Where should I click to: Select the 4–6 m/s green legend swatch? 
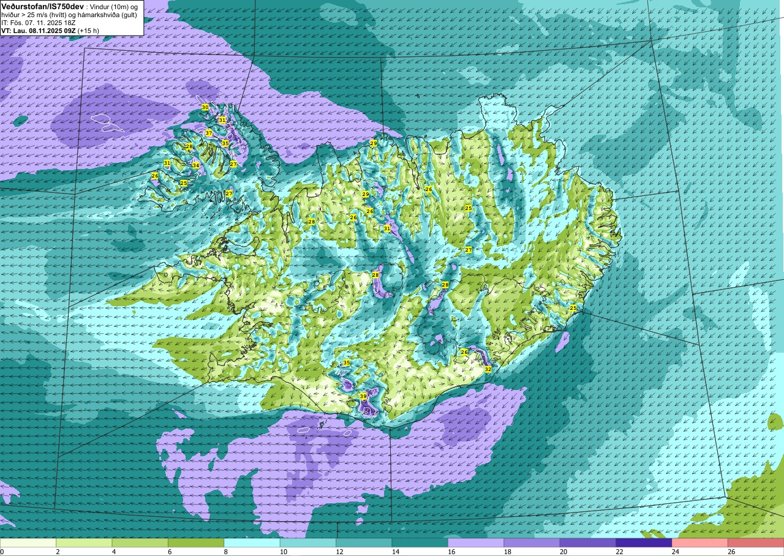[x=140, y=543]
